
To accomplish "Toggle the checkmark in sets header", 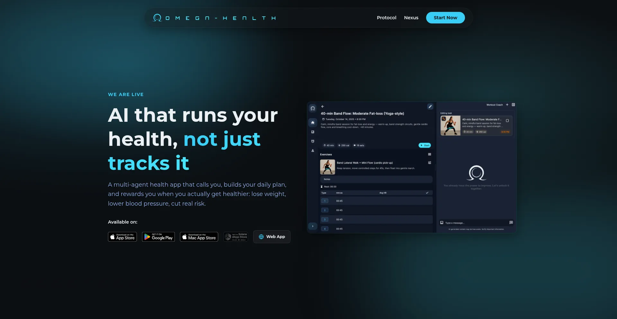I will click(427, 193).
